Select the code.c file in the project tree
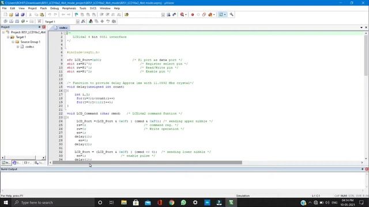The image size is (369, 207). (29, 47)
